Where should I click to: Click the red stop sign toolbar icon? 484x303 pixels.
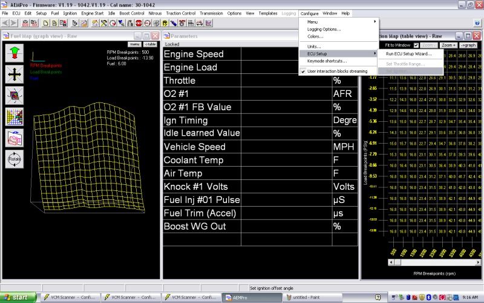click(139, 23)
